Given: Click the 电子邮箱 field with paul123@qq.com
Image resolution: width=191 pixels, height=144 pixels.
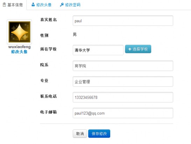Looking at the screenshot, I should pyautogui.click(x=123, y=113).
